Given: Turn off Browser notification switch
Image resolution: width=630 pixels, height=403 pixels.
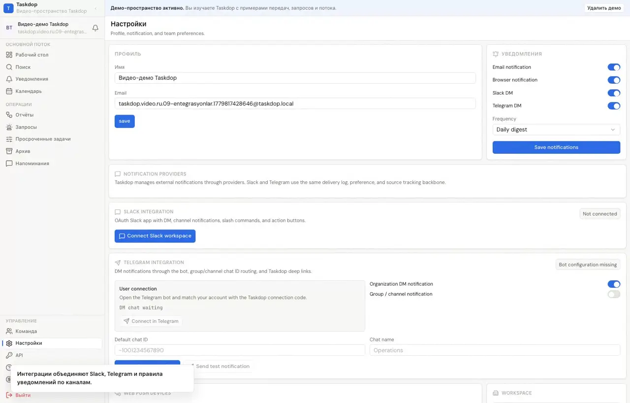Looking at the screenshot, I should (x=614, y=80).
